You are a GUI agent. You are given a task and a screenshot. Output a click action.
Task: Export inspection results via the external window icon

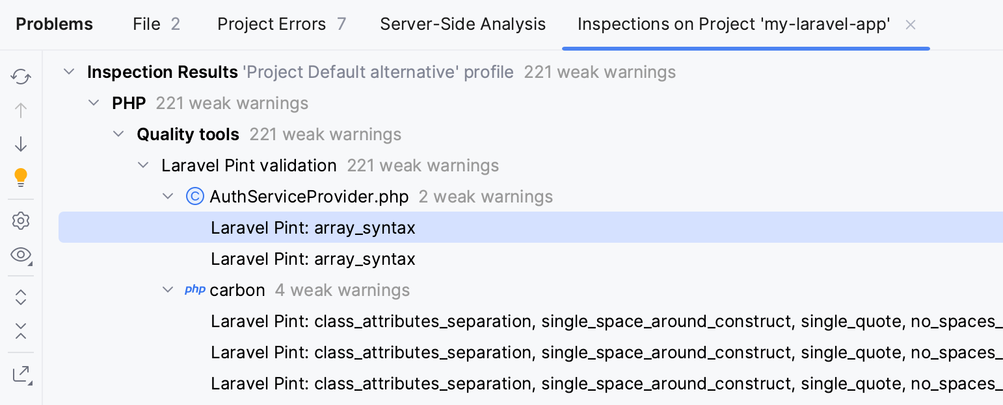[x=20, y=375]
